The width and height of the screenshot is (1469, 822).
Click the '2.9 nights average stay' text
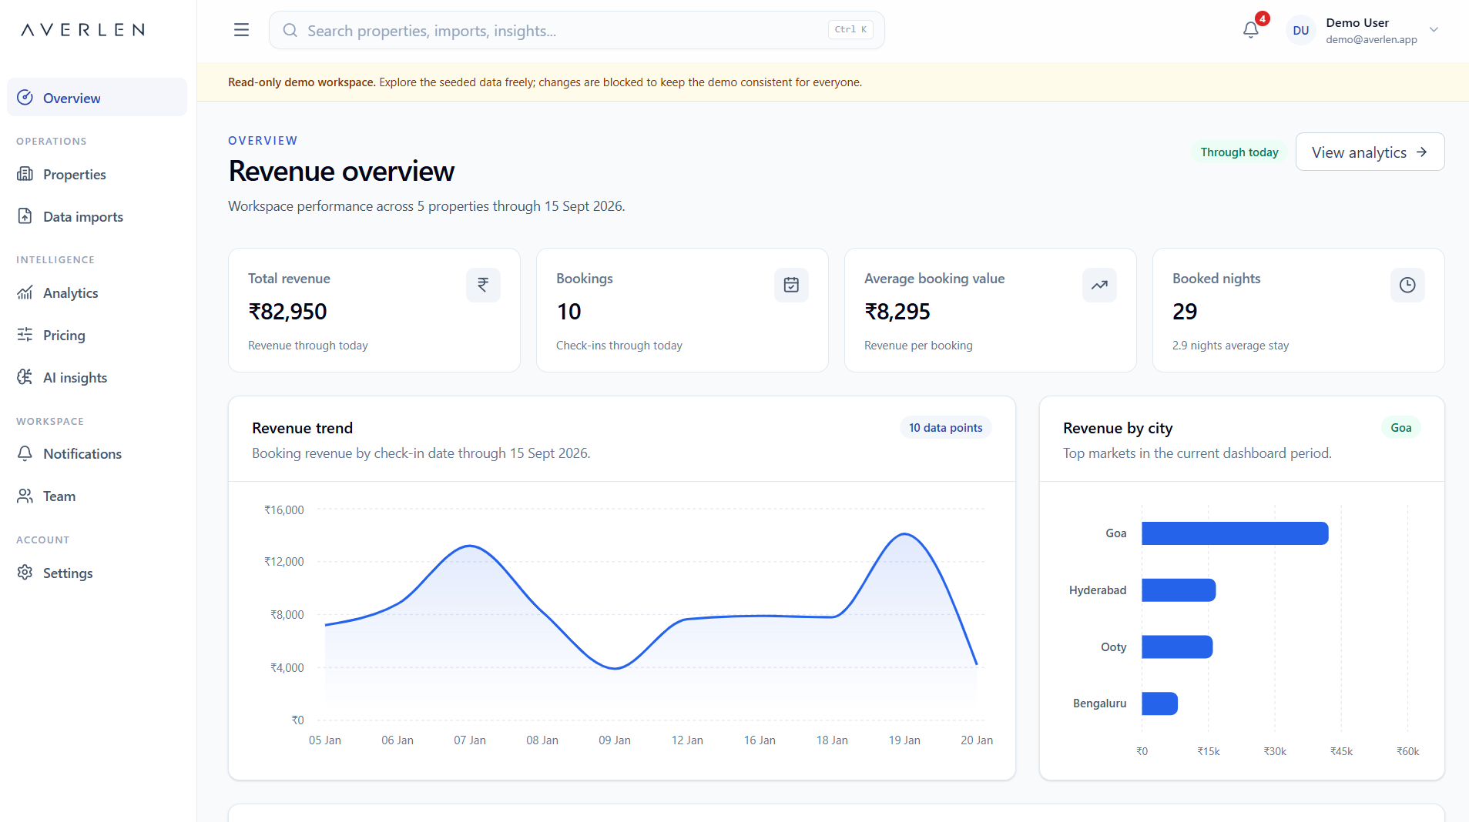pyautogui.click(x=1230, y=346)
